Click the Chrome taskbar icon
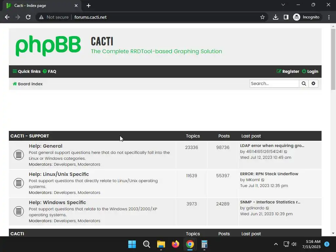This screenshot has width=336, height=252. [x=190, y=244]
